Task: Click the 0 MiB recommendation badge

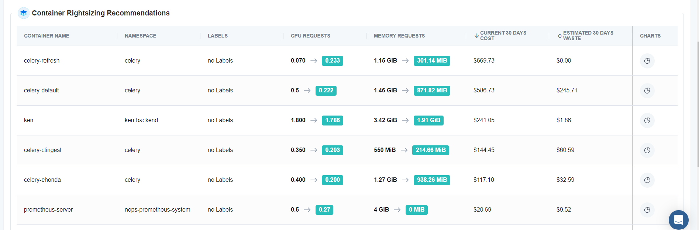Action: point(416,210)
